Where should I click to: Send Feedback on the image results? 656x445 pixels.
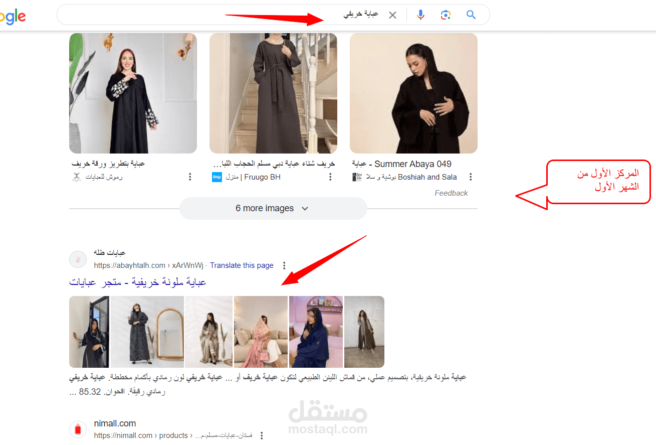(x=451, y=193)
